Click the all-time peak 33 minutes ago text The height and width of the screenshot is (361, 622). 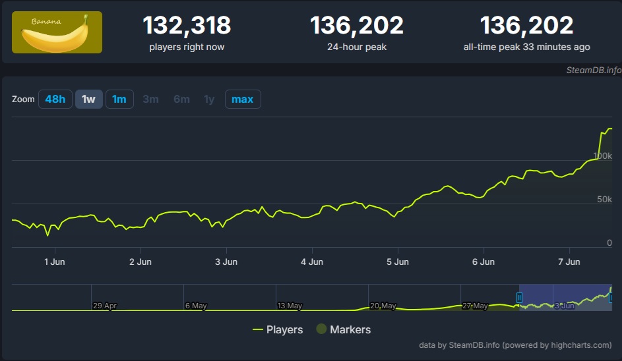click(526, 47)
